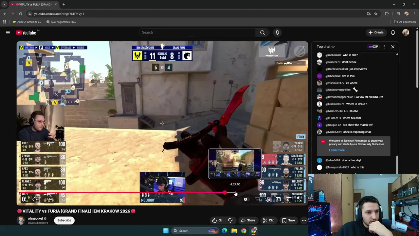
Task: Open All Bookmarks folder
Action: coord(405,22)
